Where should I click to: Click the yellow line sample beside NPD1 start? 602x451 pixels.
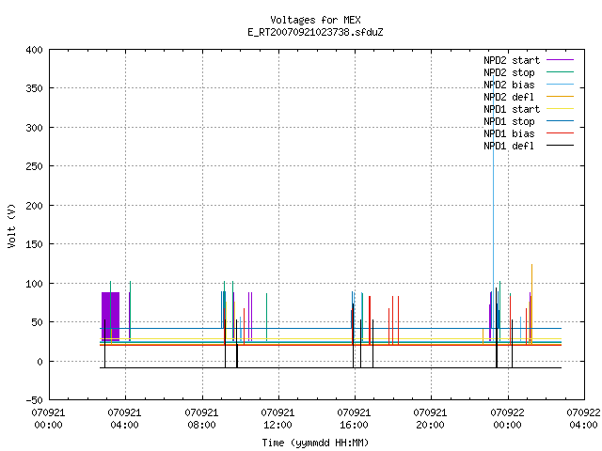(561, 109)
